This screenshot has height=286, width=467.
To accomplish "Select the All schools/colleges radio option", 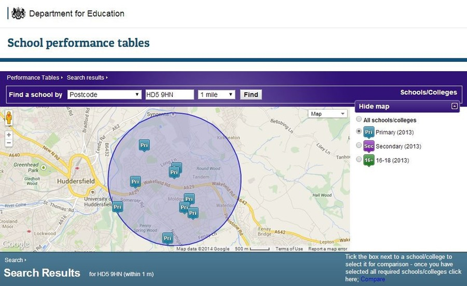I will click(x=359, y=120).
